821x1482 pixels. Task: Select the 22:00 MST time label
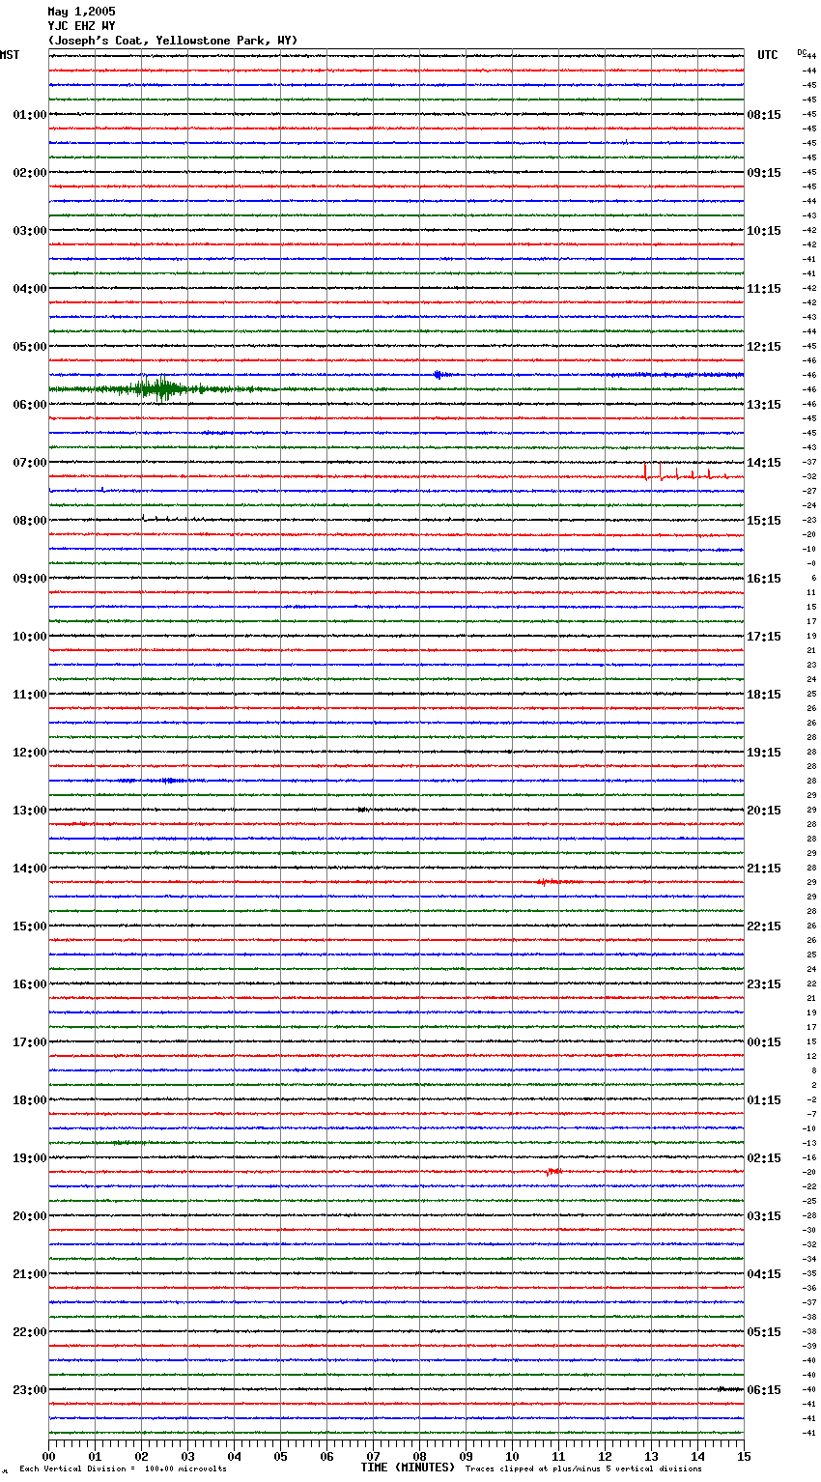[29, 1332]
